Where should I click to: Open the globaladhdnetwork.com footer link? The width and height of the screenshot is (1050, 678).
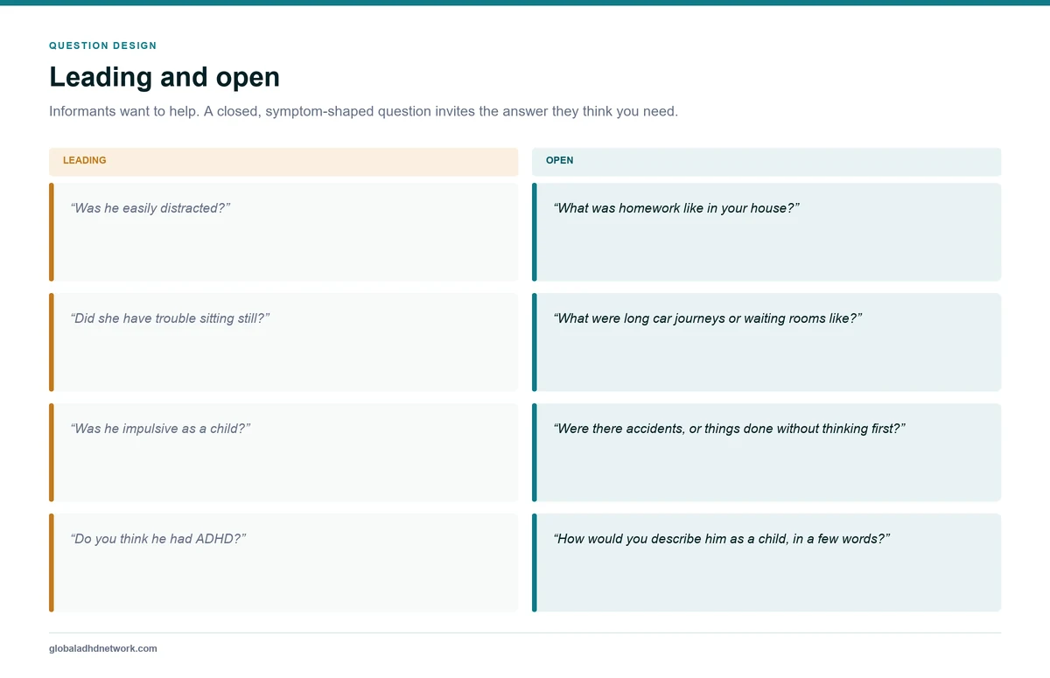[x=103, y=648]
